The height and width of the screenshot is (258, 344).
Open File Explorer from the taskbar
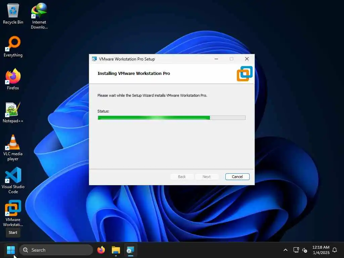tap(116, 250)
